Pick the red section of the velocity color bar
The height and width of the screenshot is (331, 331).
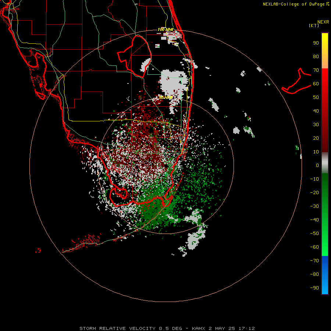325,110
